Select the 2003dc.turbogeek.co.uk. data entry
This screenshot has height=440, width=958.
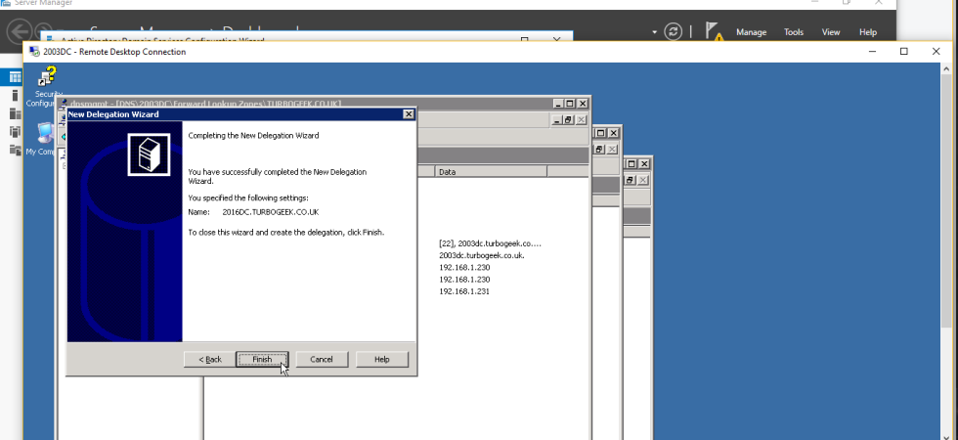pos(481,255)
